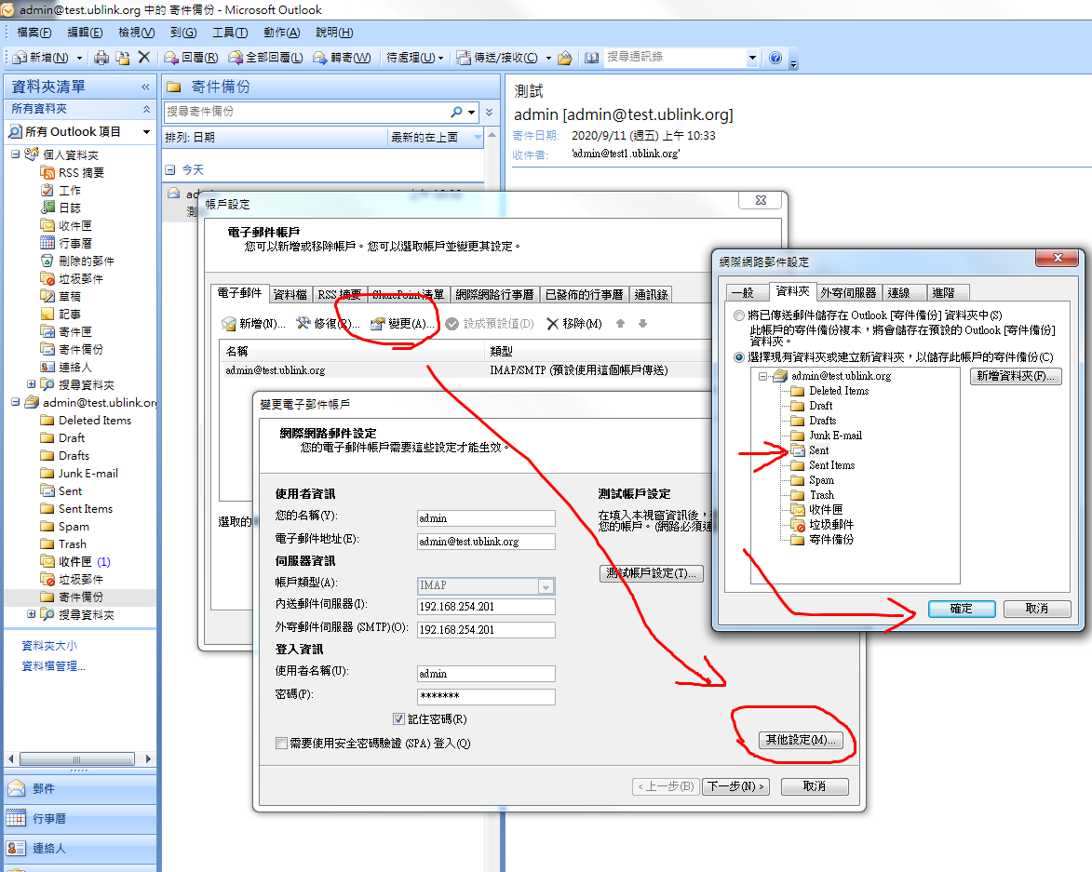This screenshot has height=872, width=1092.
Task: Select the first radio option for Outlook Sent Items
Action: click(739, 315)
